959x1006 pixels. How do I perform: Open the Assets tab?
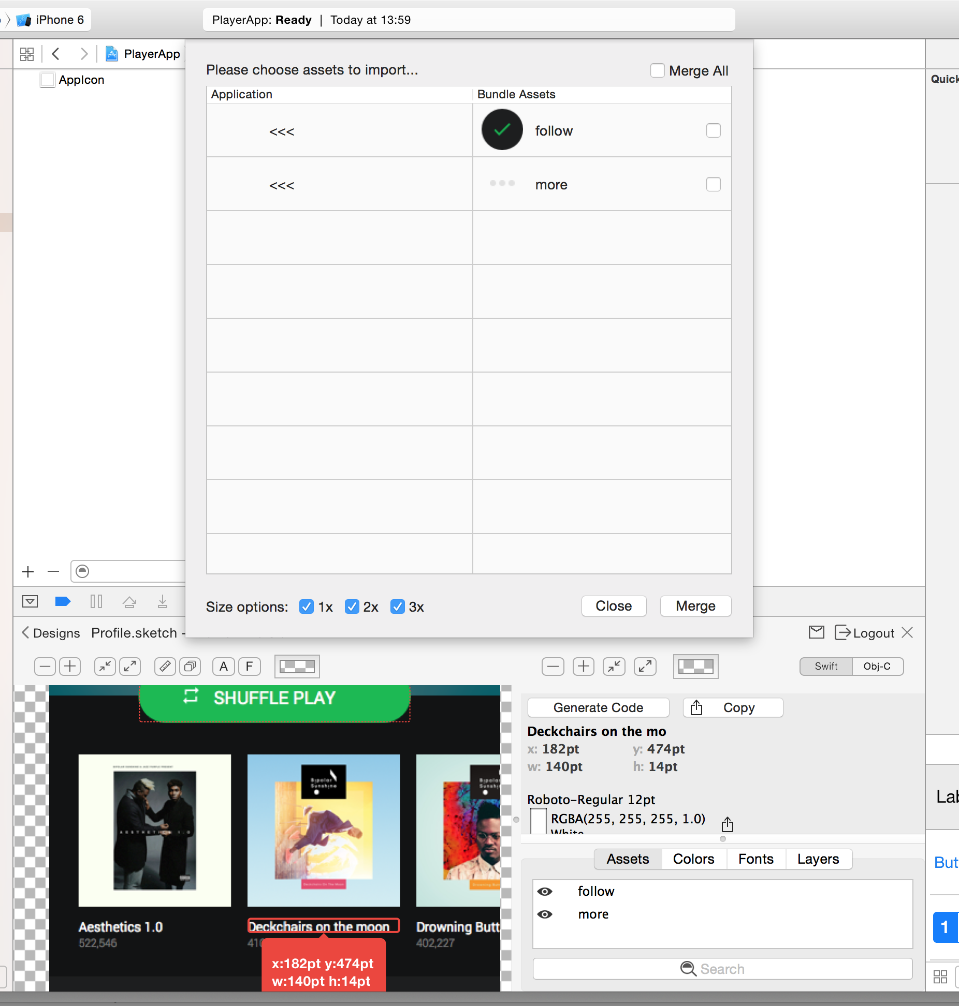[628, 859]
